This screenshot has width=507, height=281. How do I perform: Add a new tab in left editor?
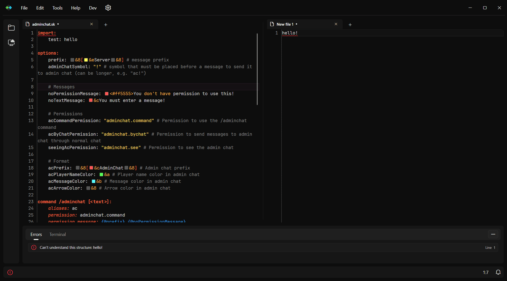(x=106, y=25)
